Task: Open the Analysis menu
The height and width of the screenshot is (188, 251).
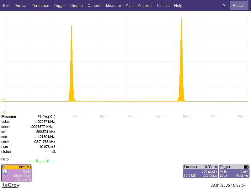Action: pos(145,6)
